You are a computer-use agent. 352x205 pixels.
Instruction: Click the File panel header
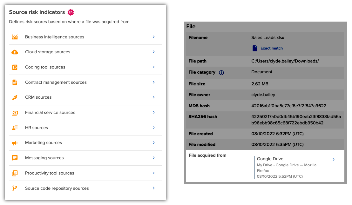191,26
